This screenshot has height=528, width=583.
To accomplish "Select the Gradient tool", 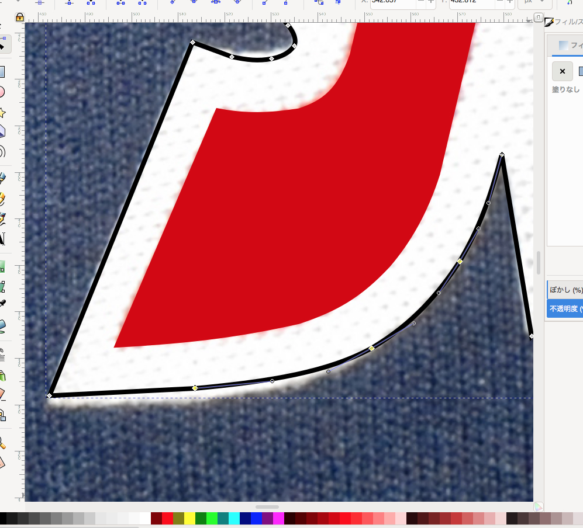I will tap(2, 266).
